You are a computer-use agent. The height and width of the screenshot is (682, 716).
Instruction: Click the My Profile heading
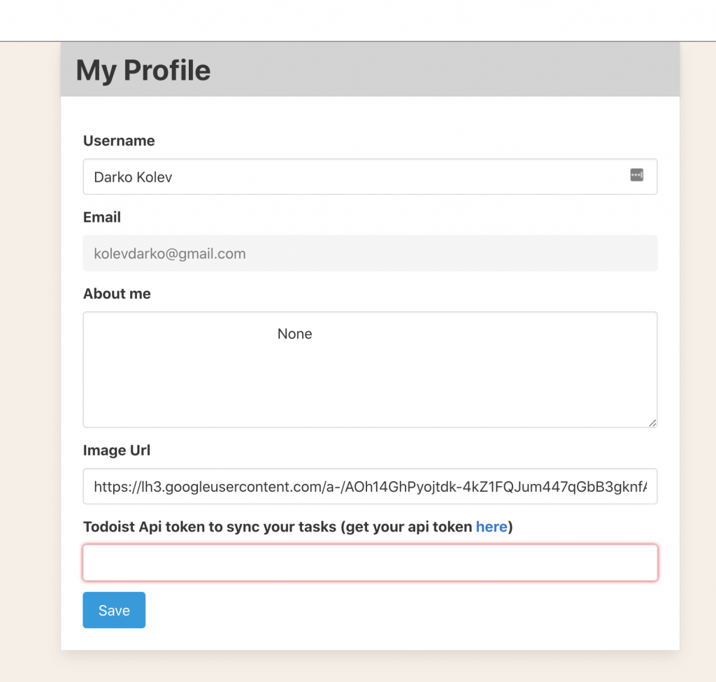tap(143, 71)
